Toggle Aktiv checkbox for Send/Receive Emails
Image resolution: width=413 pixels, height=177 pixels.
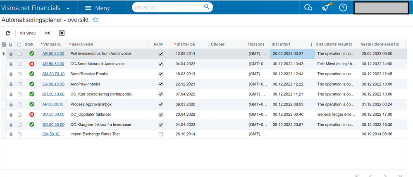pyautogui.click(x=161, y=74)
